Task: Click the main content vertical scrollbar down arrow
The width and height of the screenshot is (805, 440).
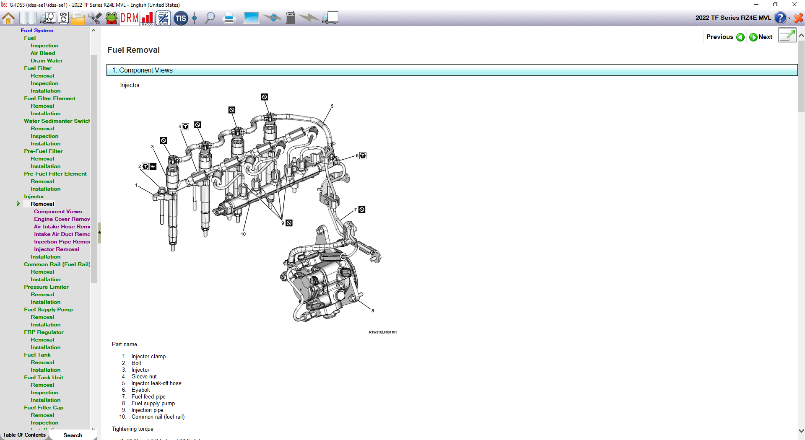Action: pyautogui.click(x=801, y=431)
